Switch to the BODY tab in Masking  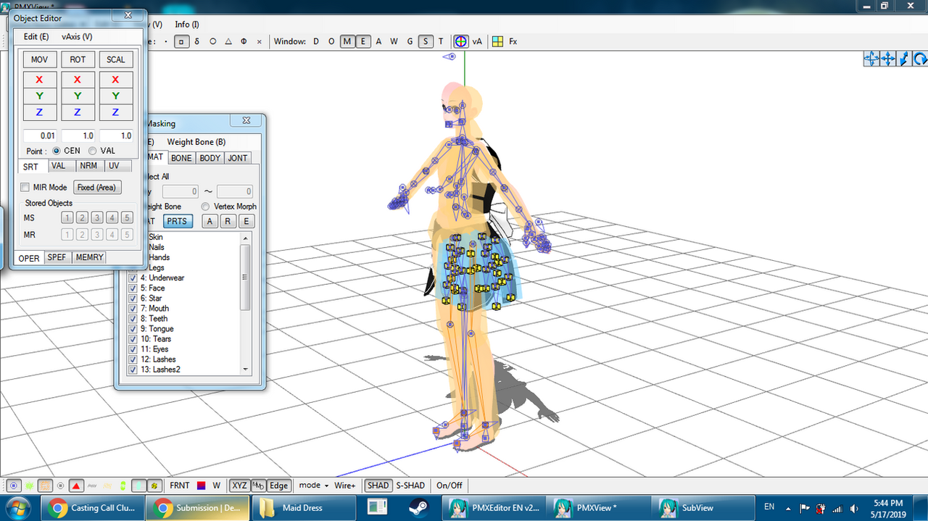[210, 158]
